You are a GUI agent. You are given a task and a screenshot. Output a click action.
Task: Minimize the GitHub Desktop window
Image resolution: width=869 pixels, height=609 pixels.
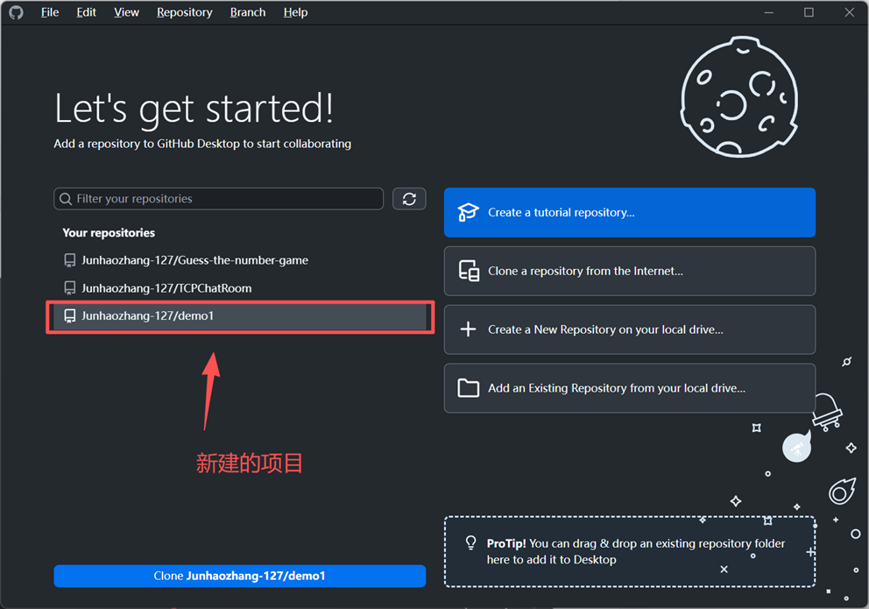(x=768, y=12)
